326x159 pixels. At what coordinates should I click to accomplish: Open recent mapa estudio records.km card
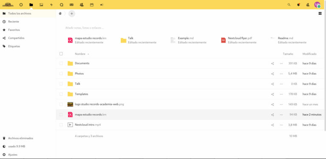[87, 40]
